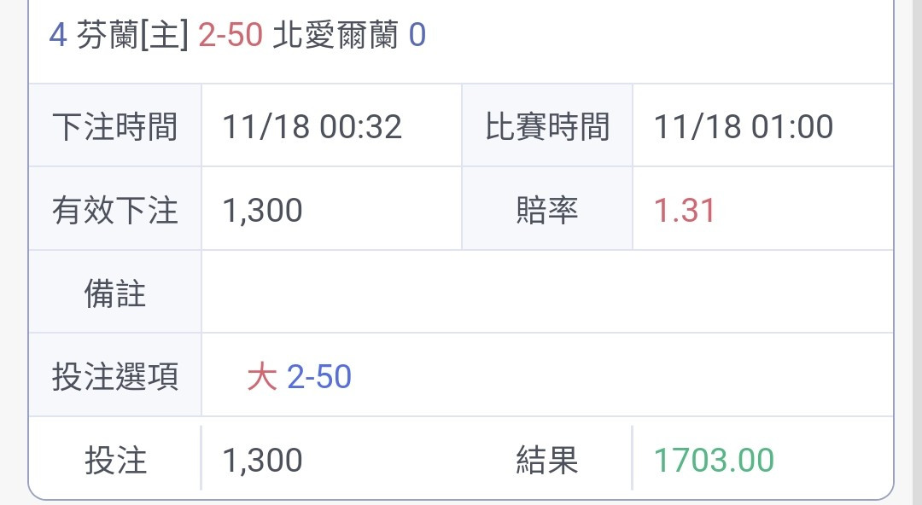Click the 有效下注 label cell
The image size is (922, 505).
pos(115,209)
